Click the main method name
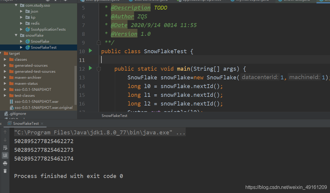330x193 pixels. (x=184, y=69)
